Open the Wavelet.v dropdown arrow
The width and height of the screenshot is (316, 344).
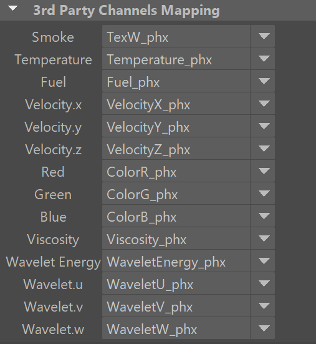(x=263, y=306)
